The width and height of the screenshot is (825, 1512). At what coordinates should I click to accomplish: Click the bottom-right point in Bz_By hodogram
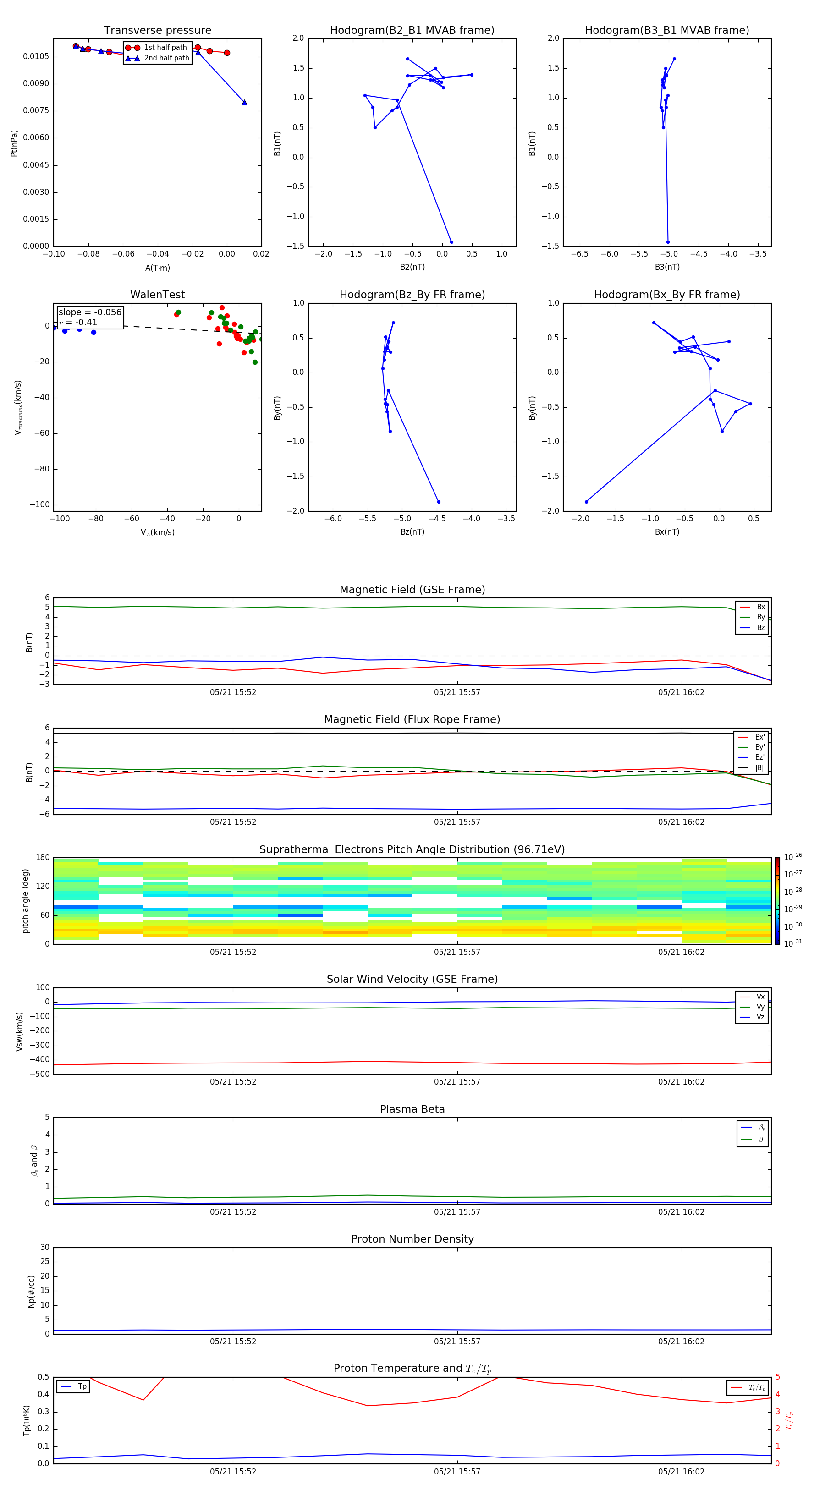point(439,502)
